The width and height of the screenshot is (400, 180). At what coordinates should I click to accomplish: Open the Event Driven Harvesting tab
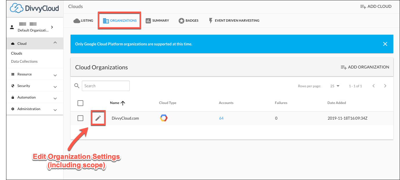tap(234, 21)
